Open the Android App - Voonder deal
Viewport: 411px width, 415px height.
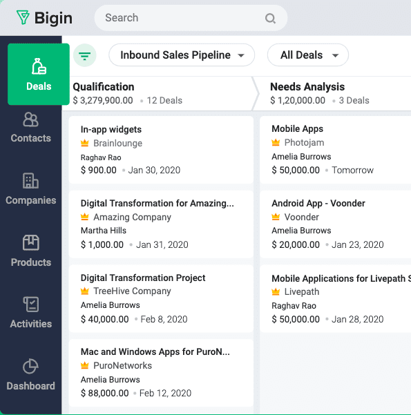(x=318, y=203)
